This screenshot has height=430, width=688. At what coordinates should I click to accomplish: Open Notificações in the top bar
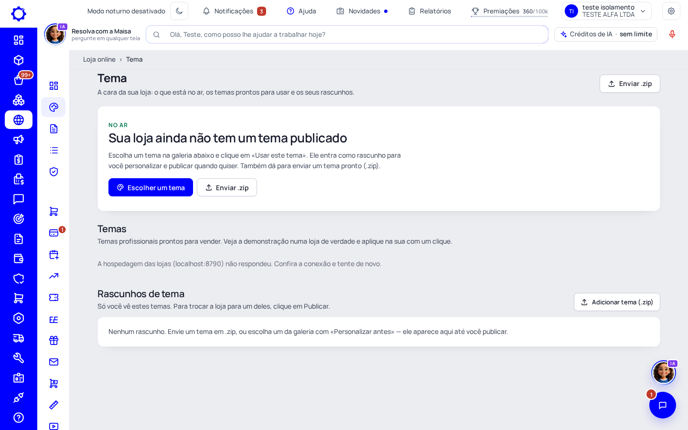tap(234, 11)
